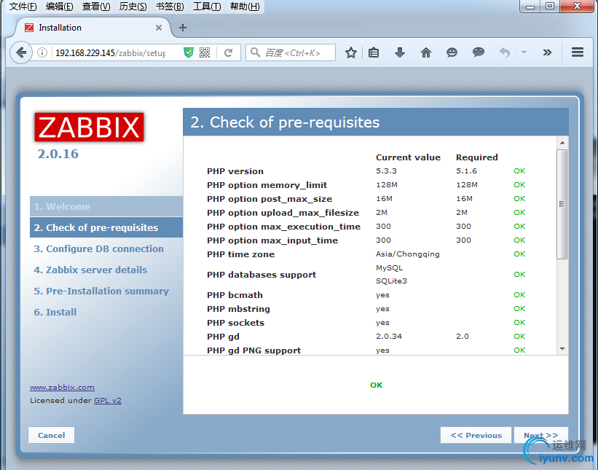Bookmark this page with star icon
The height and width of the screenshot is (470, 598).
click(351, 52)
